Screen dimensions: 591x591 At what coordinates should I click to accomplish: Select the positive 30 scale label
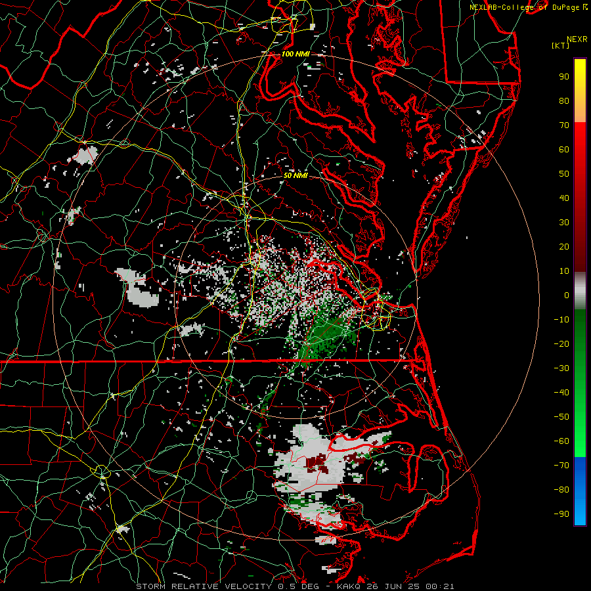click(x=564, y=223)
